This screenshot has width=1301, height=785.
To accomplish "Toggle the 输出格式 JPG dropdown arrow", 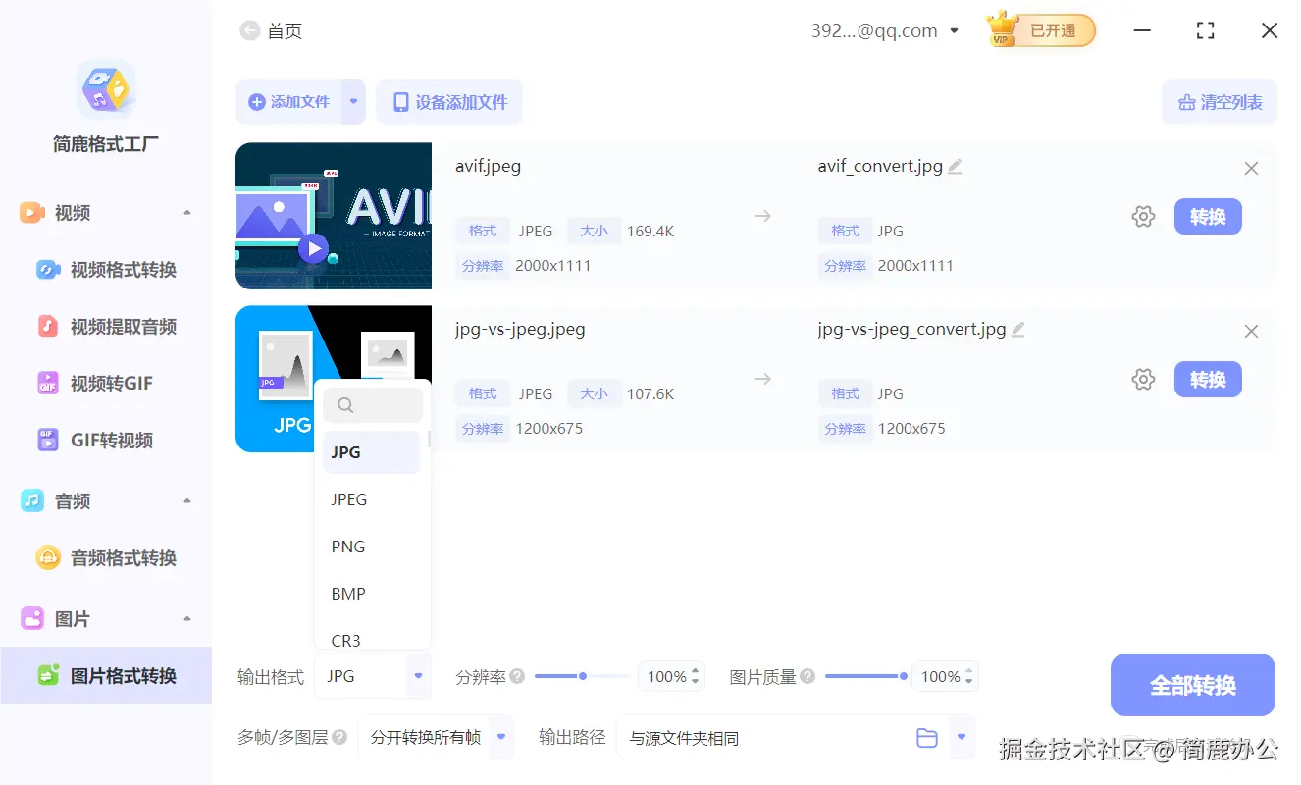I will pyautogui.click(x=419, y=676).
